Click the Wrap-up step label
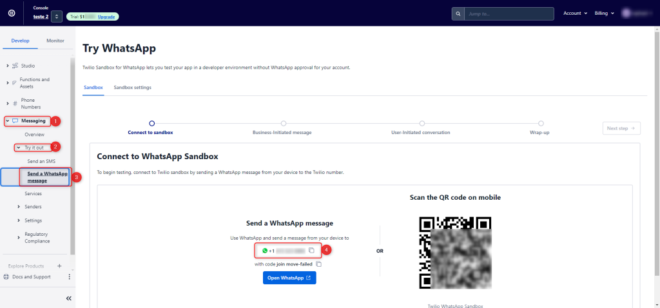This screenshot has width=660, height=308. (x=539, y=133)
